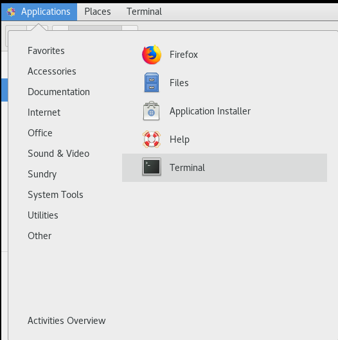Select the Utilities category
Image resolution: width=338 pixels, height=340 pixels.
click(x=43, y=215)
